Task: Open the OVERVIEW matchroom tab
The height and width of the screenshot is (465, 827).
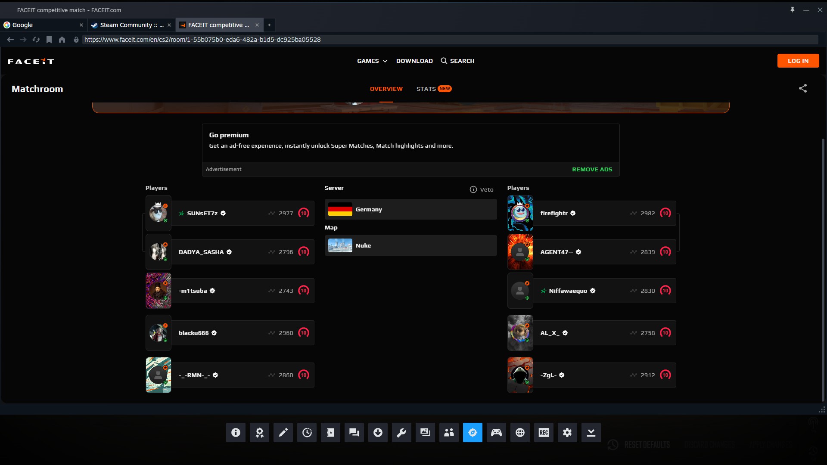Action: tap(386, 89)
